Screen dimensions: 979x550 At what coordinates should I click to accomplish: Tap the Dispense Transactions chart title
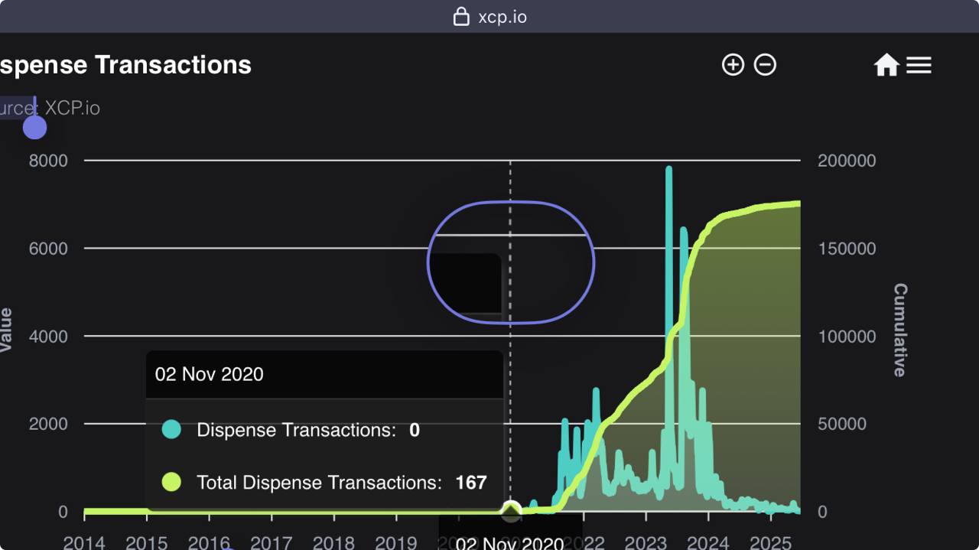pyautogui.click(x=125, y=65)
